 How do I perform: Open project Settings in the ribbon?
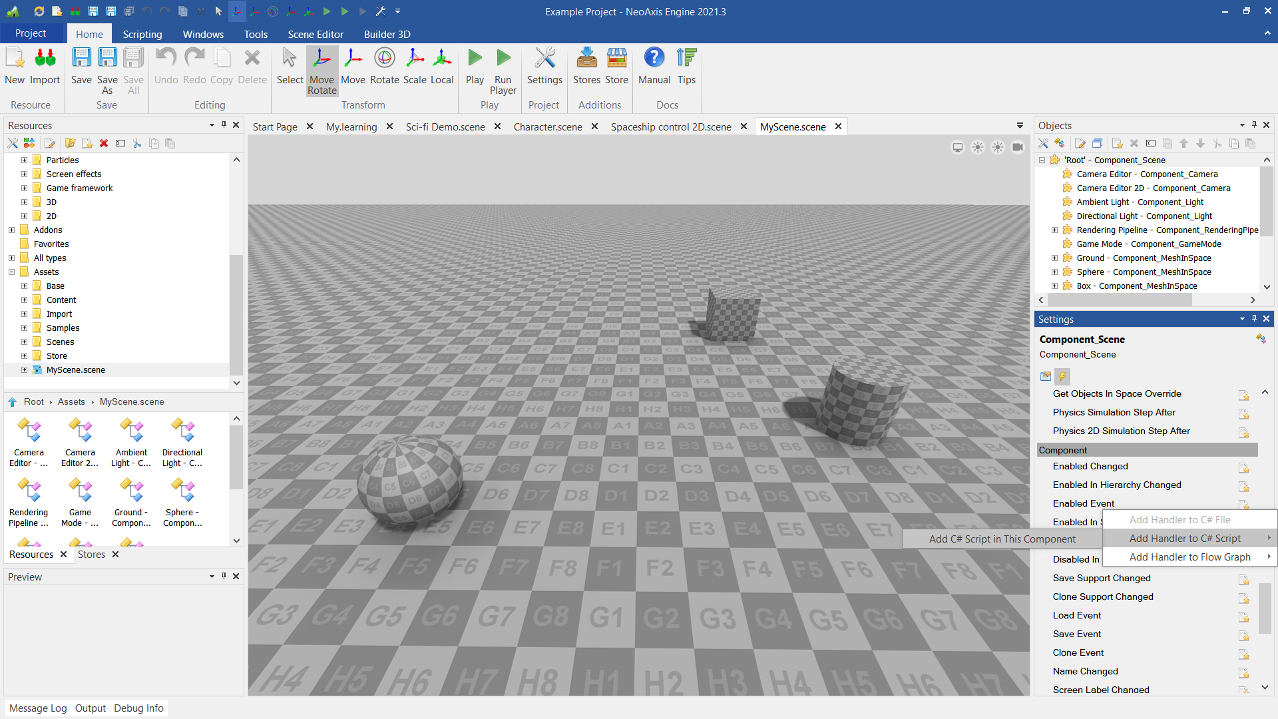point(544,66)
